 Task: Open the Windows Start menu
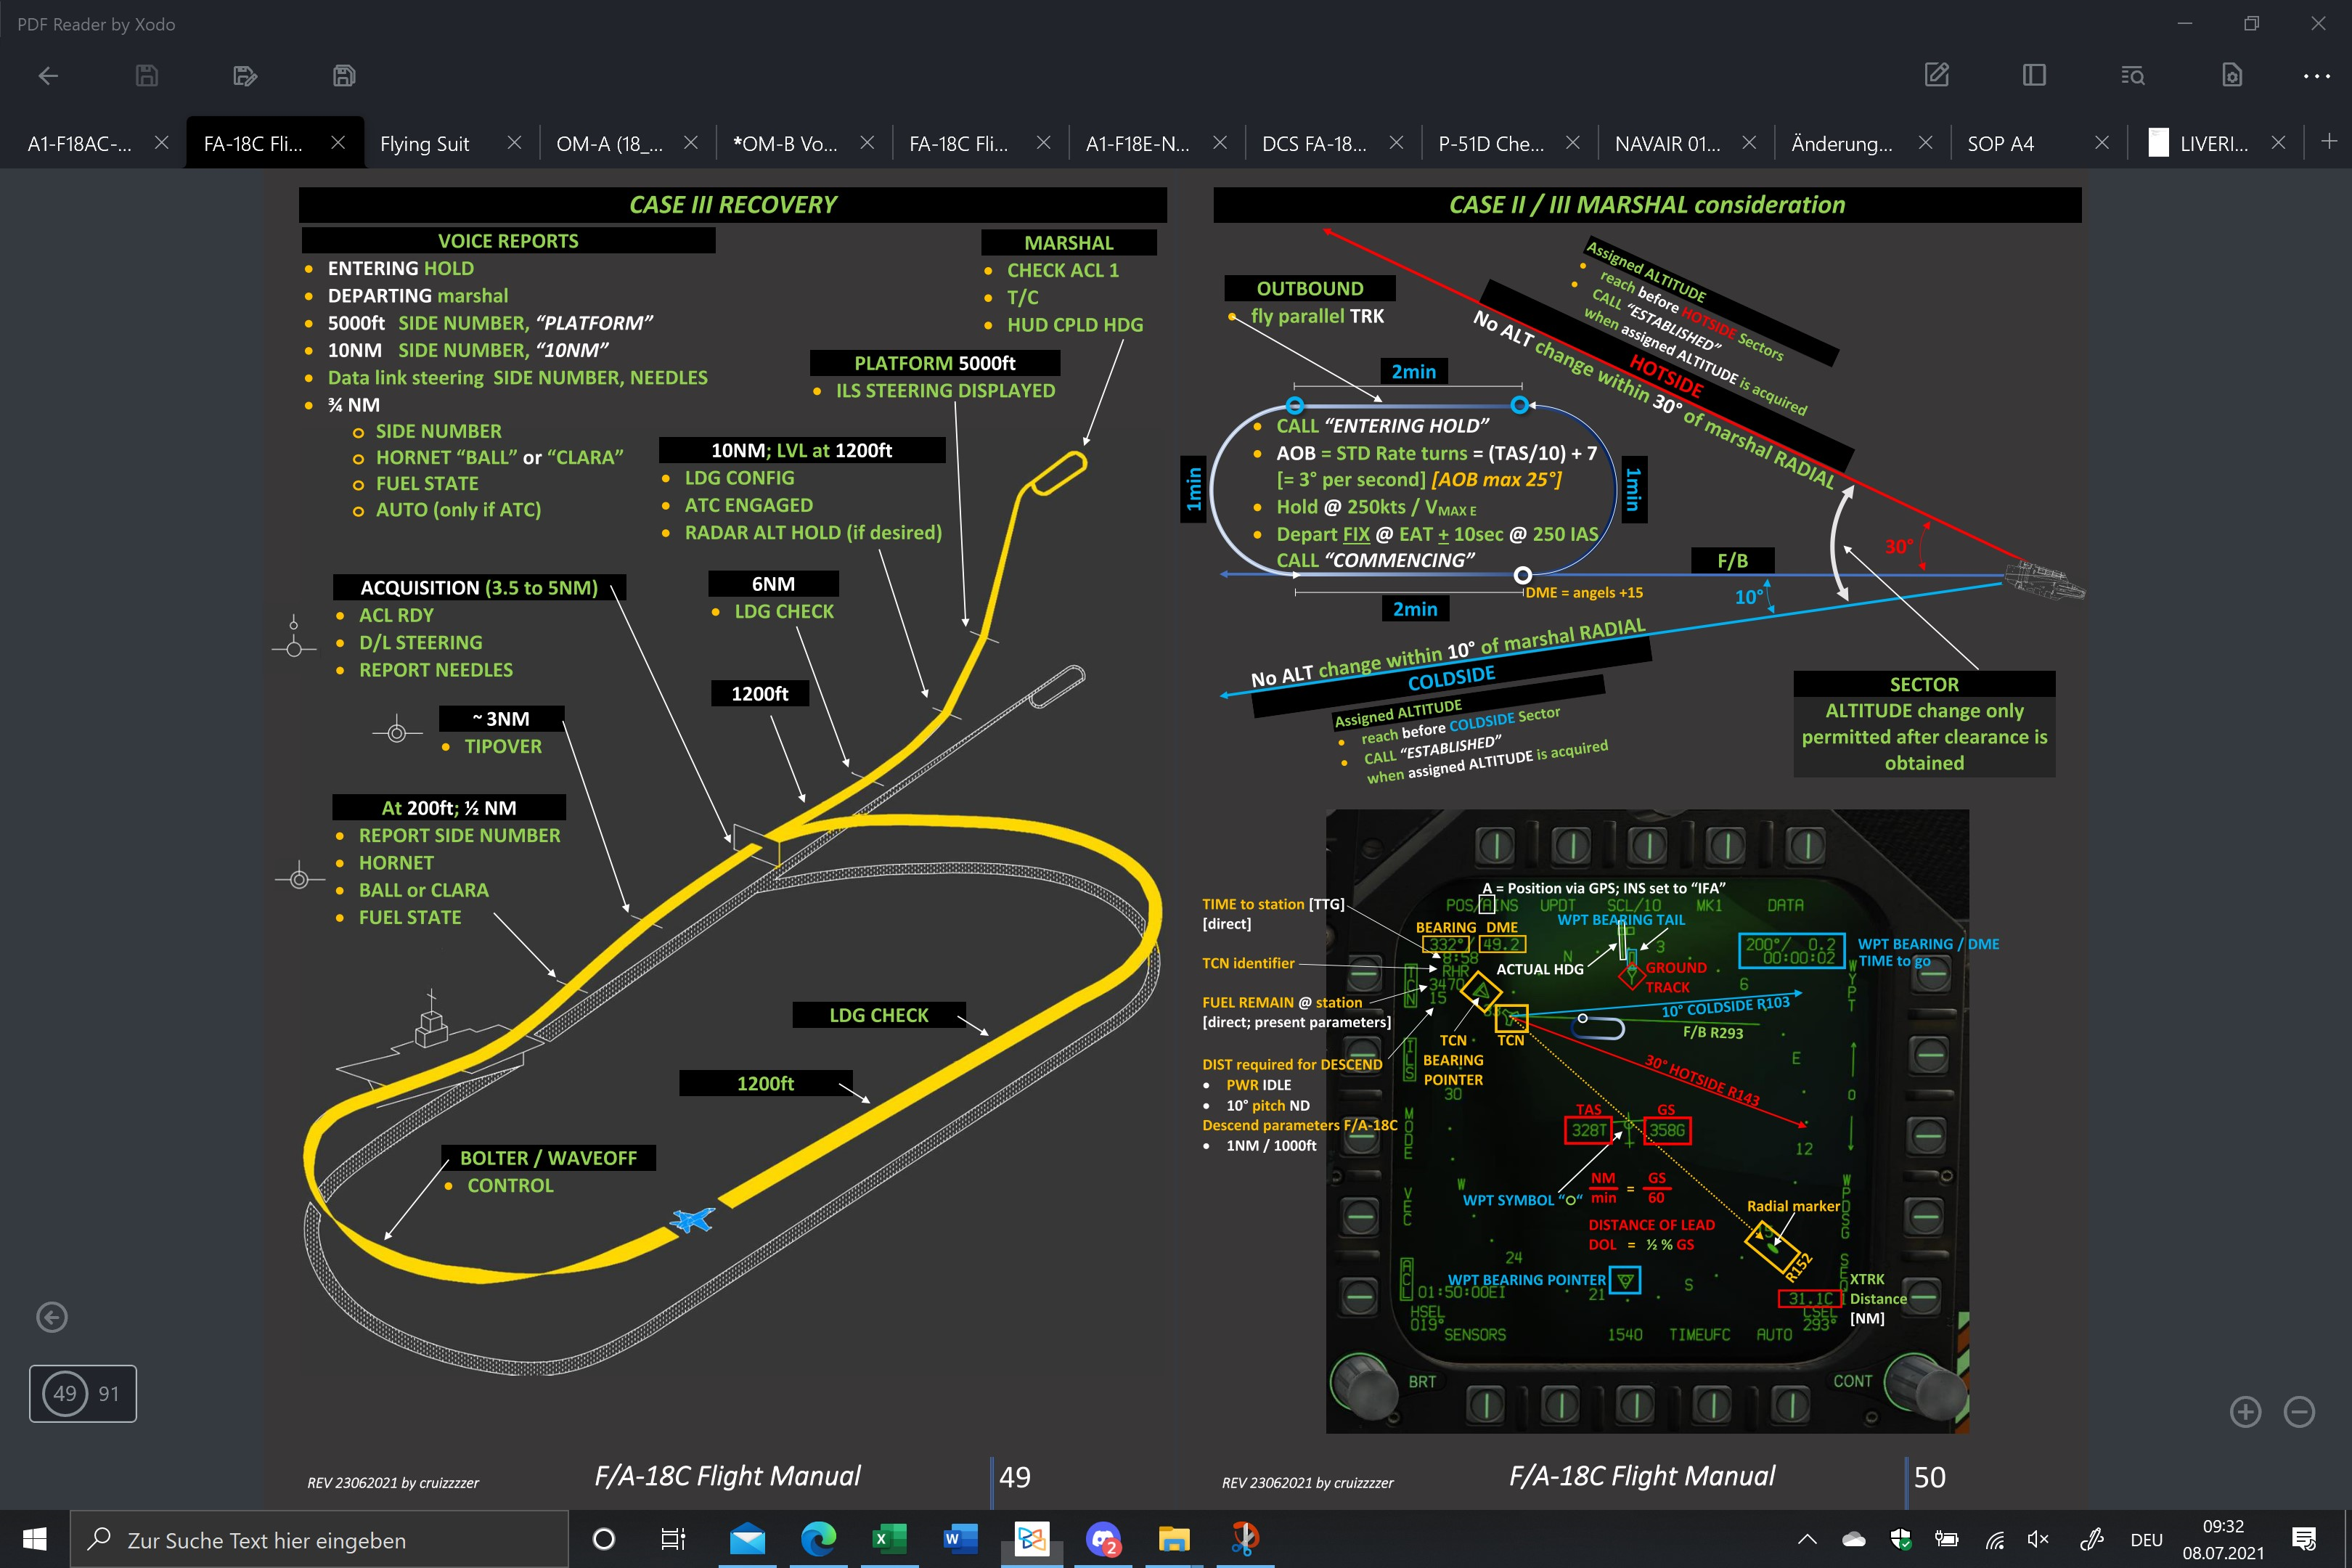click(34, 1539)
